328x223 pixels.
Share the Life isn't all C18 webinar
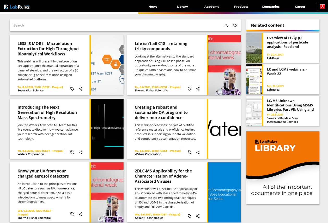[198, 89]
